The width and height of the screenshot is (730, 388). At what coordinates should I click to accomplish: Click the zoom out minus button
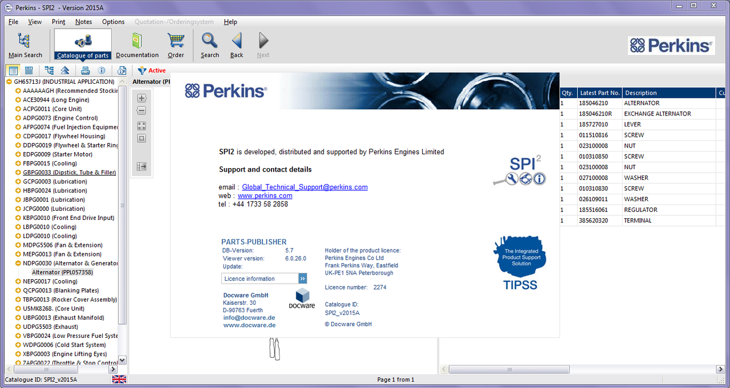point(142,111)
